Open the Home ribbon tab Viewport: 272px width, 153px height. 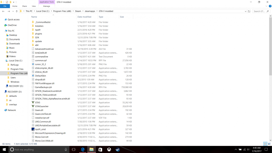pyautogui.click(x=15, y=6)
